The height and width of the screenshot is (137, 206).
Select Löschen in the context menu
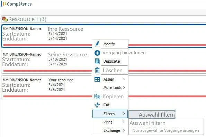tap(110, 70)
